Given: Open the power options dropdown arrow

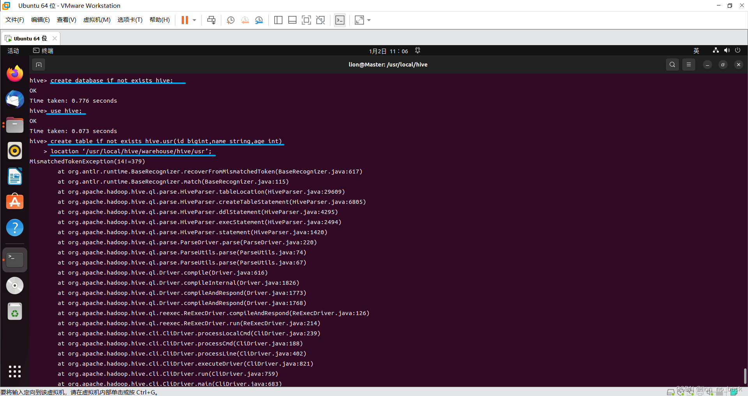Looking at the screenshot, I should (194, 20).
